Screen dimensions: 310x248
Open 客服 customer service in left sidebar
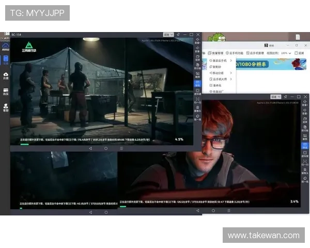pyautogui.click(x=6, y=108)
